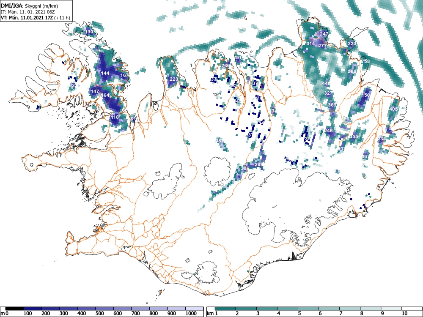
Task: Select the map value 314
Action: (310, 44)
